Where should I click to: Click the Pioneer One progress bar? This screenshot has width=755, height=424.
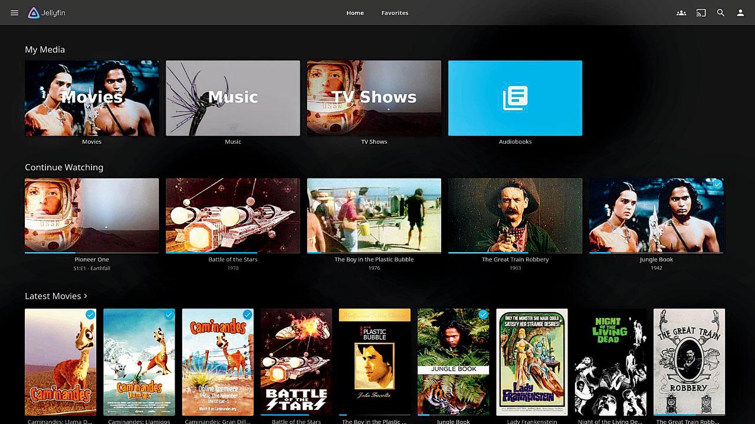(x=91, y=252)
